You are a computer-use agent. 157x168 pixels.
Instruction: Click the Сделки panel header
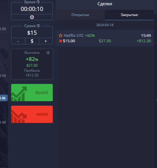[105, 4]
